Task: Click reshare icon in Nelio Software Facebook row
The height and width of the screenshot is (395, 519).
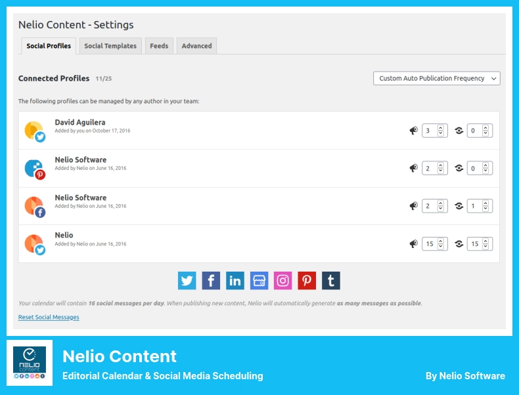Action: (459, 206)
